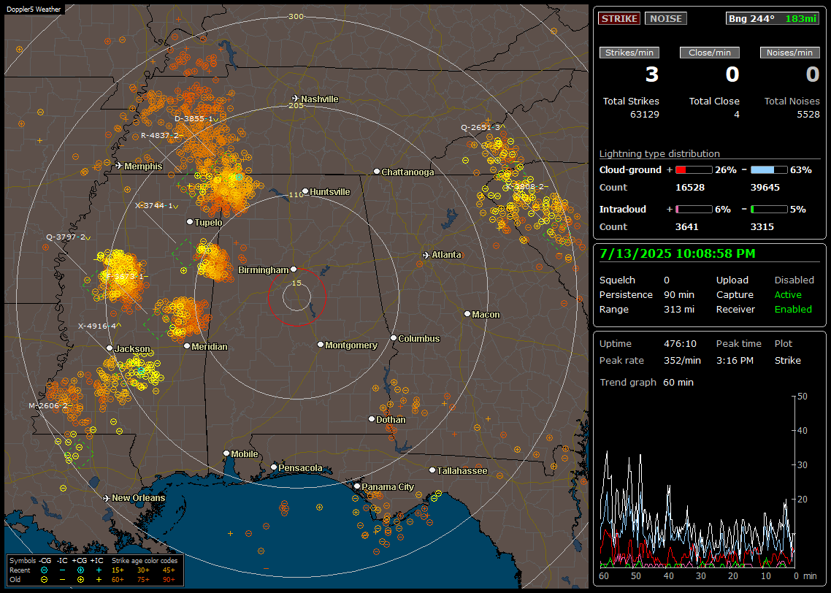
Task: Click the Chattanooga city marker
Action: tap(376, 172)
